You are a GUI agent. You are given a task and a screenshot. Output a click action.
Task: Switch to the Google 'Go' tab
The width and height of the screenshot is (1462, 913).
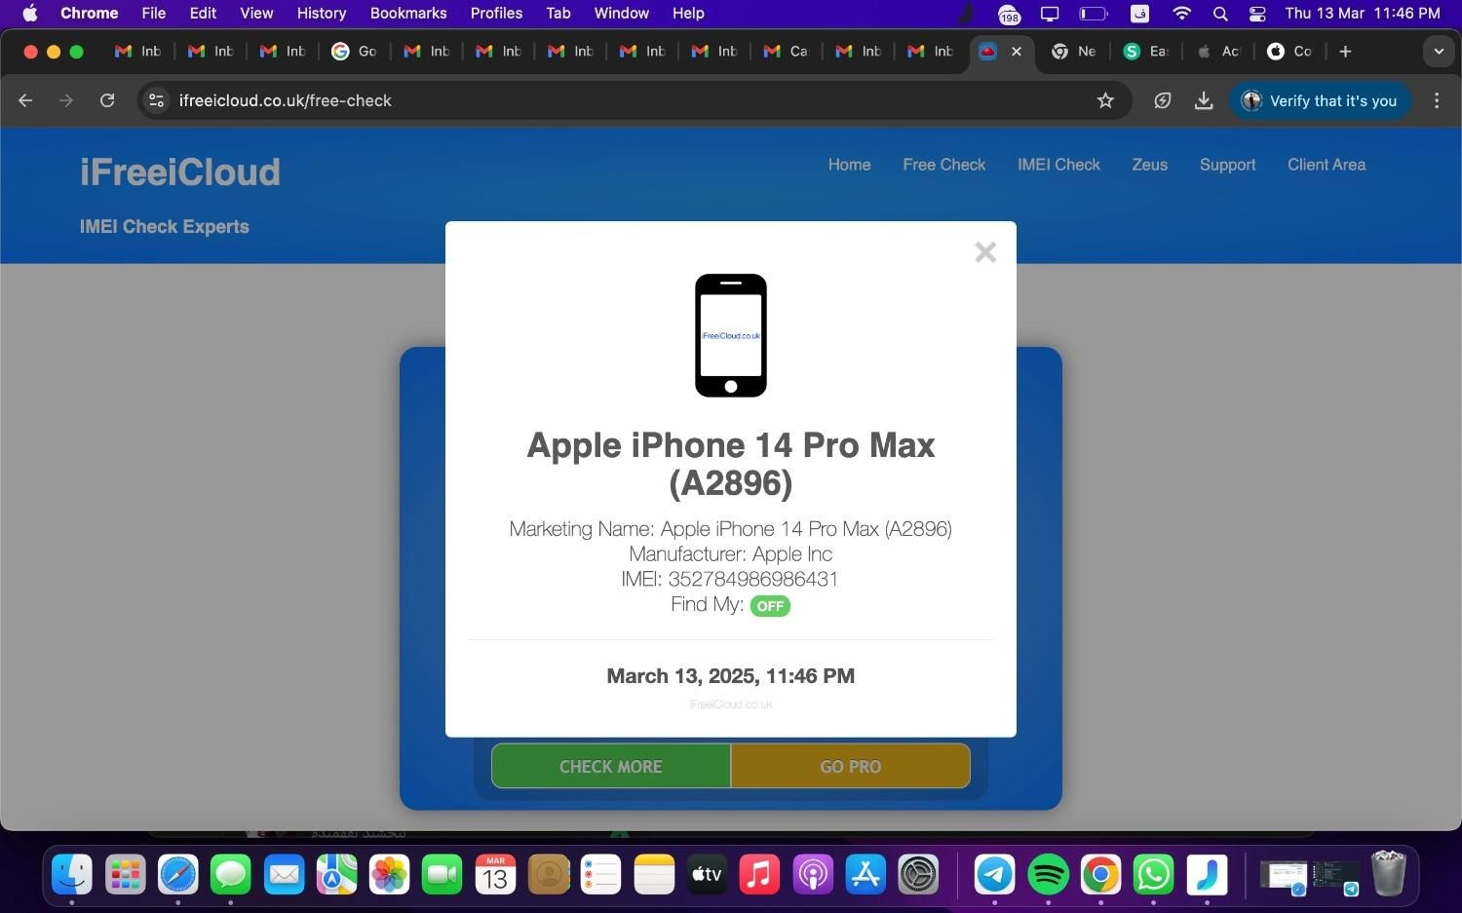pyautogui.click(x=355, y=52)
